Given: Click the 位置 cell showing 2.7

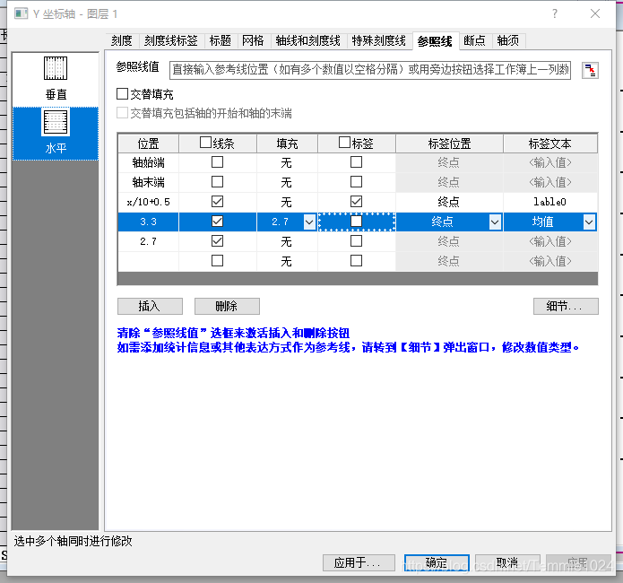Looking at the screenshot, I should 148,241.
